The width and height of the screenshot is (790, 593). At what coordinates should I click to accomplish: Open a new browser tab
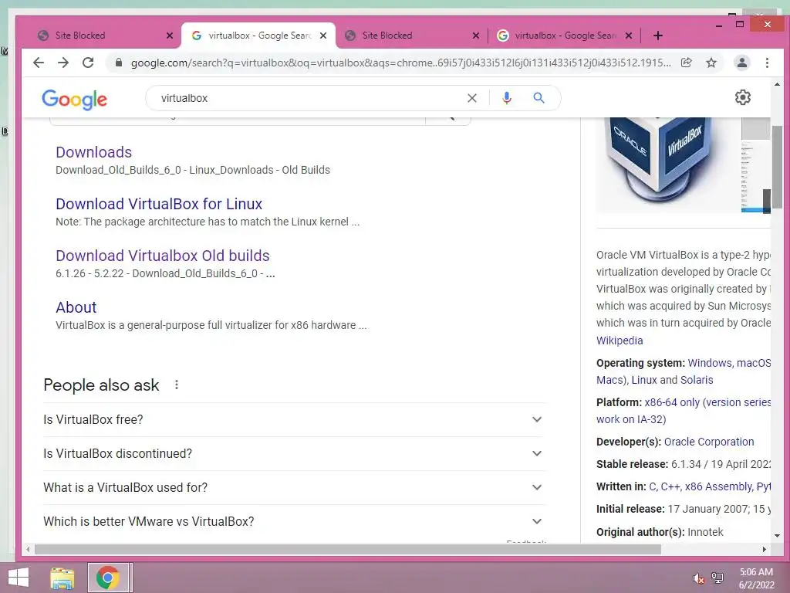657,36
